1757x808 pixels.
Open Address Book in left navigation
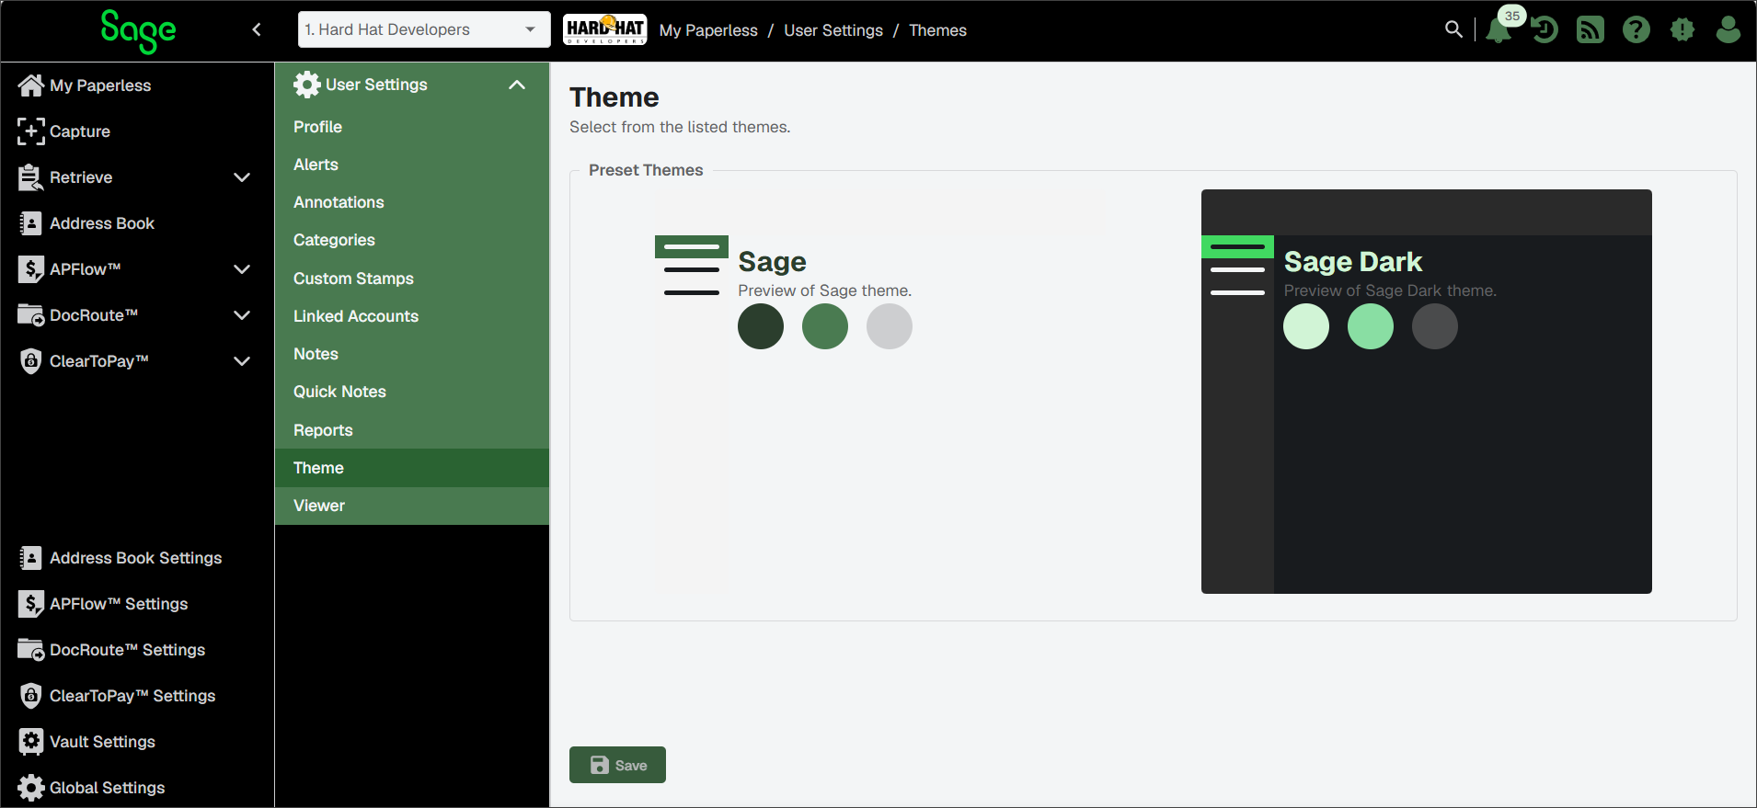click(x=137, y=223)
